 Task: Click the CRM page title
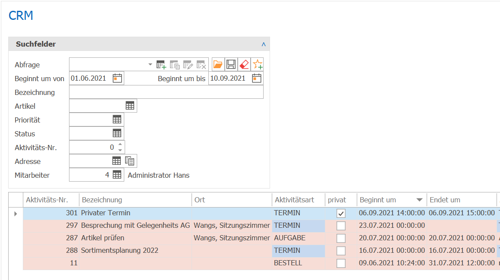21,16
